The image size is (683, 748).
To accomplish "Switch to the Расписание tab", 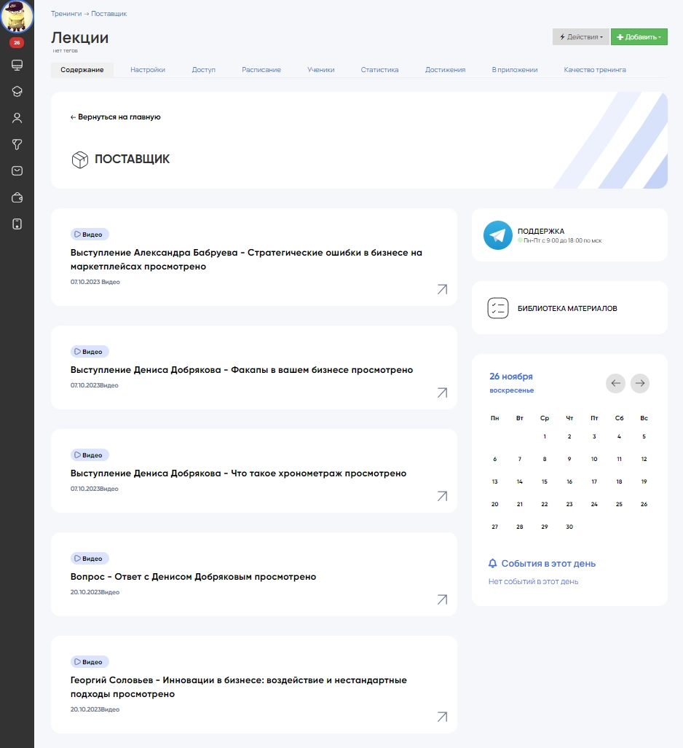I will coord(261,70).
